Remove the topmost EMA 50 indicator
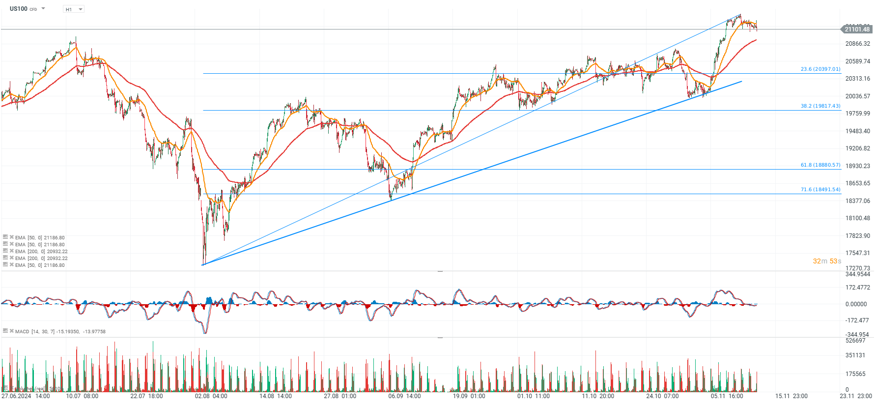Image resolution: width=875 pixels, height=405 pixels. tap(11, 237)
